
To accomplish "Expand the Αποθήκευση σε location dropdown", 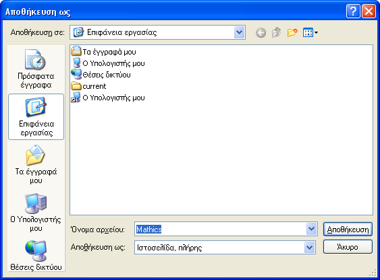I will (239, 32).
